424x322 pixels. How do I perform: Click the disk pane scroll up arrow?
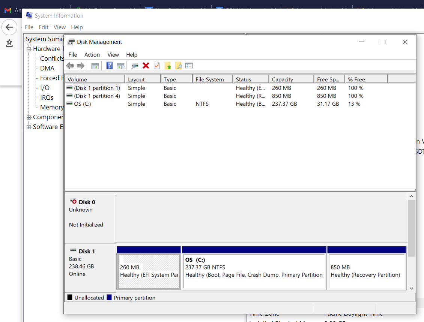pyautogui.click(x=412, y=196)
